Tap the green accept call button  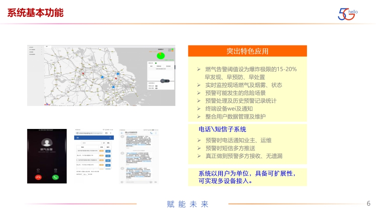point(55,177)
